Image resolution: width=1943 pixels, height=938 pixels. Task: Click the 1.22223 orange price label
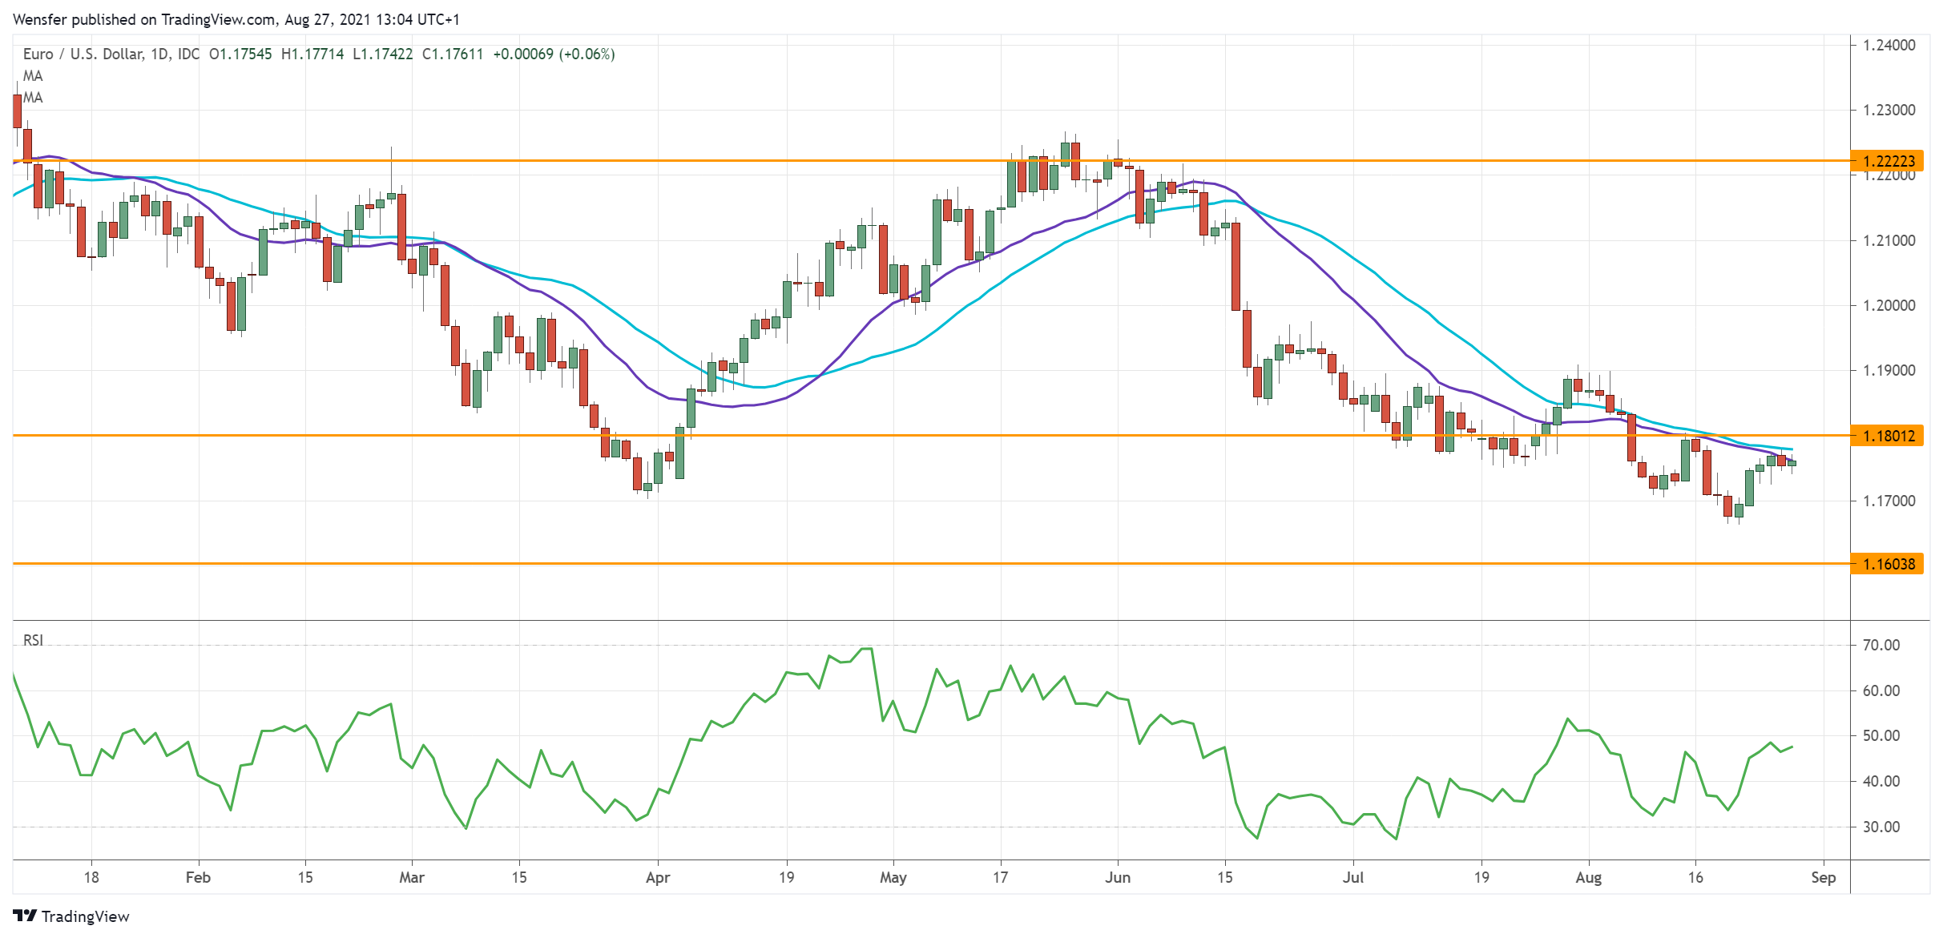point(1888,161)
